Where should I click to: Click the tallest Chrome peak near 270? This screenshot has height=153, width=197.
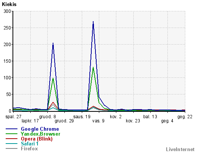93,22
